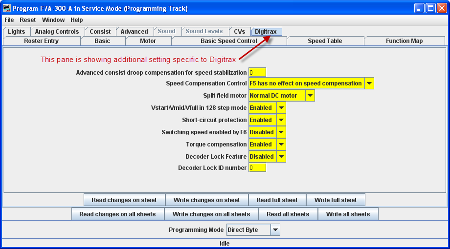Select the Function Map tab
Viewport: 450px width, 249px height.
404,41
